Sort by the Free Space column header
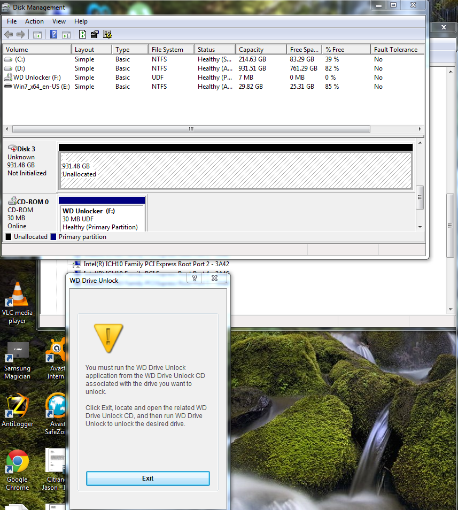Screen dimensions: 458x510 click(x=304, y=49)
